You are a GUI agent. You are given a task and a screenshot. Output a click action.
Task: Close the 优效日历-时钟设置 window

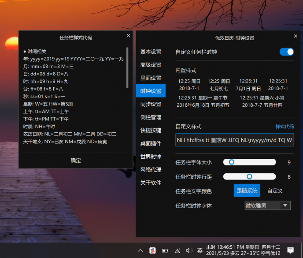coord(296,36)
